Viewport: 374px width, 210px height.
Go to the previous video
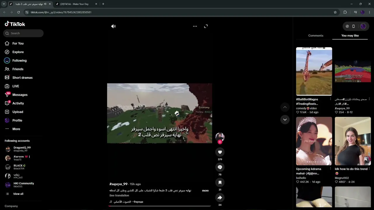click(285, 107)
